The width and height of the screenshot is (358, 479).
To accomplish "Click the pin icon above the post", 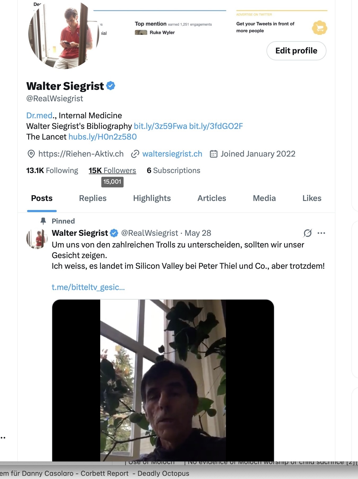I will [x=43, y=221].
